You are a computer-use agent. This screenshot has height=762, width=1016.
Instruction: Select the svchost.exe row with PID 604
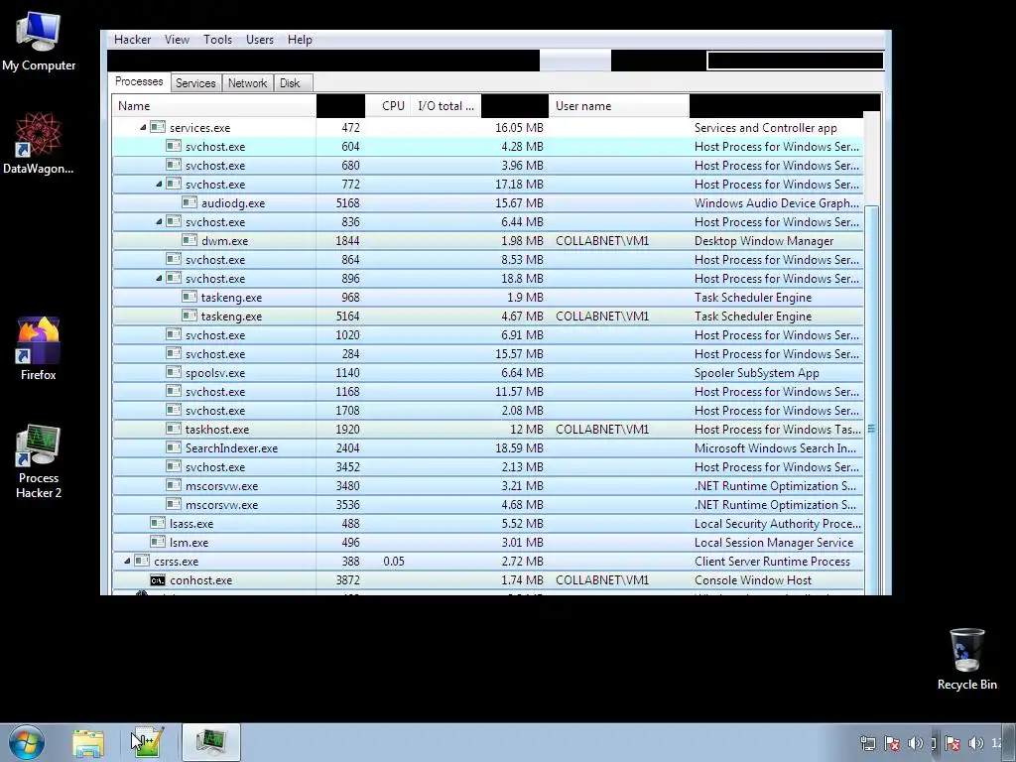click(x=488, y=147)
